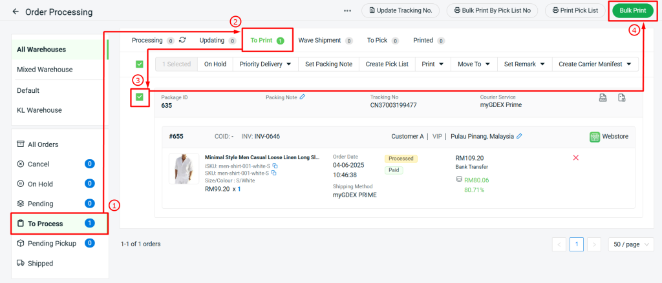Open the Wave Shipment tab

(325, 41)
